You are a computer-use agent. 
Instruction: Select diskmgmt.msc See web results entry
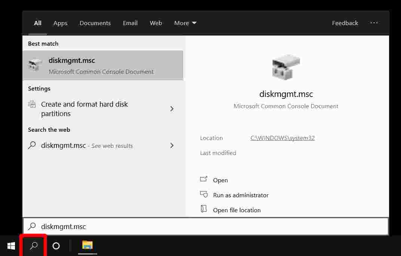coord(103,146)
